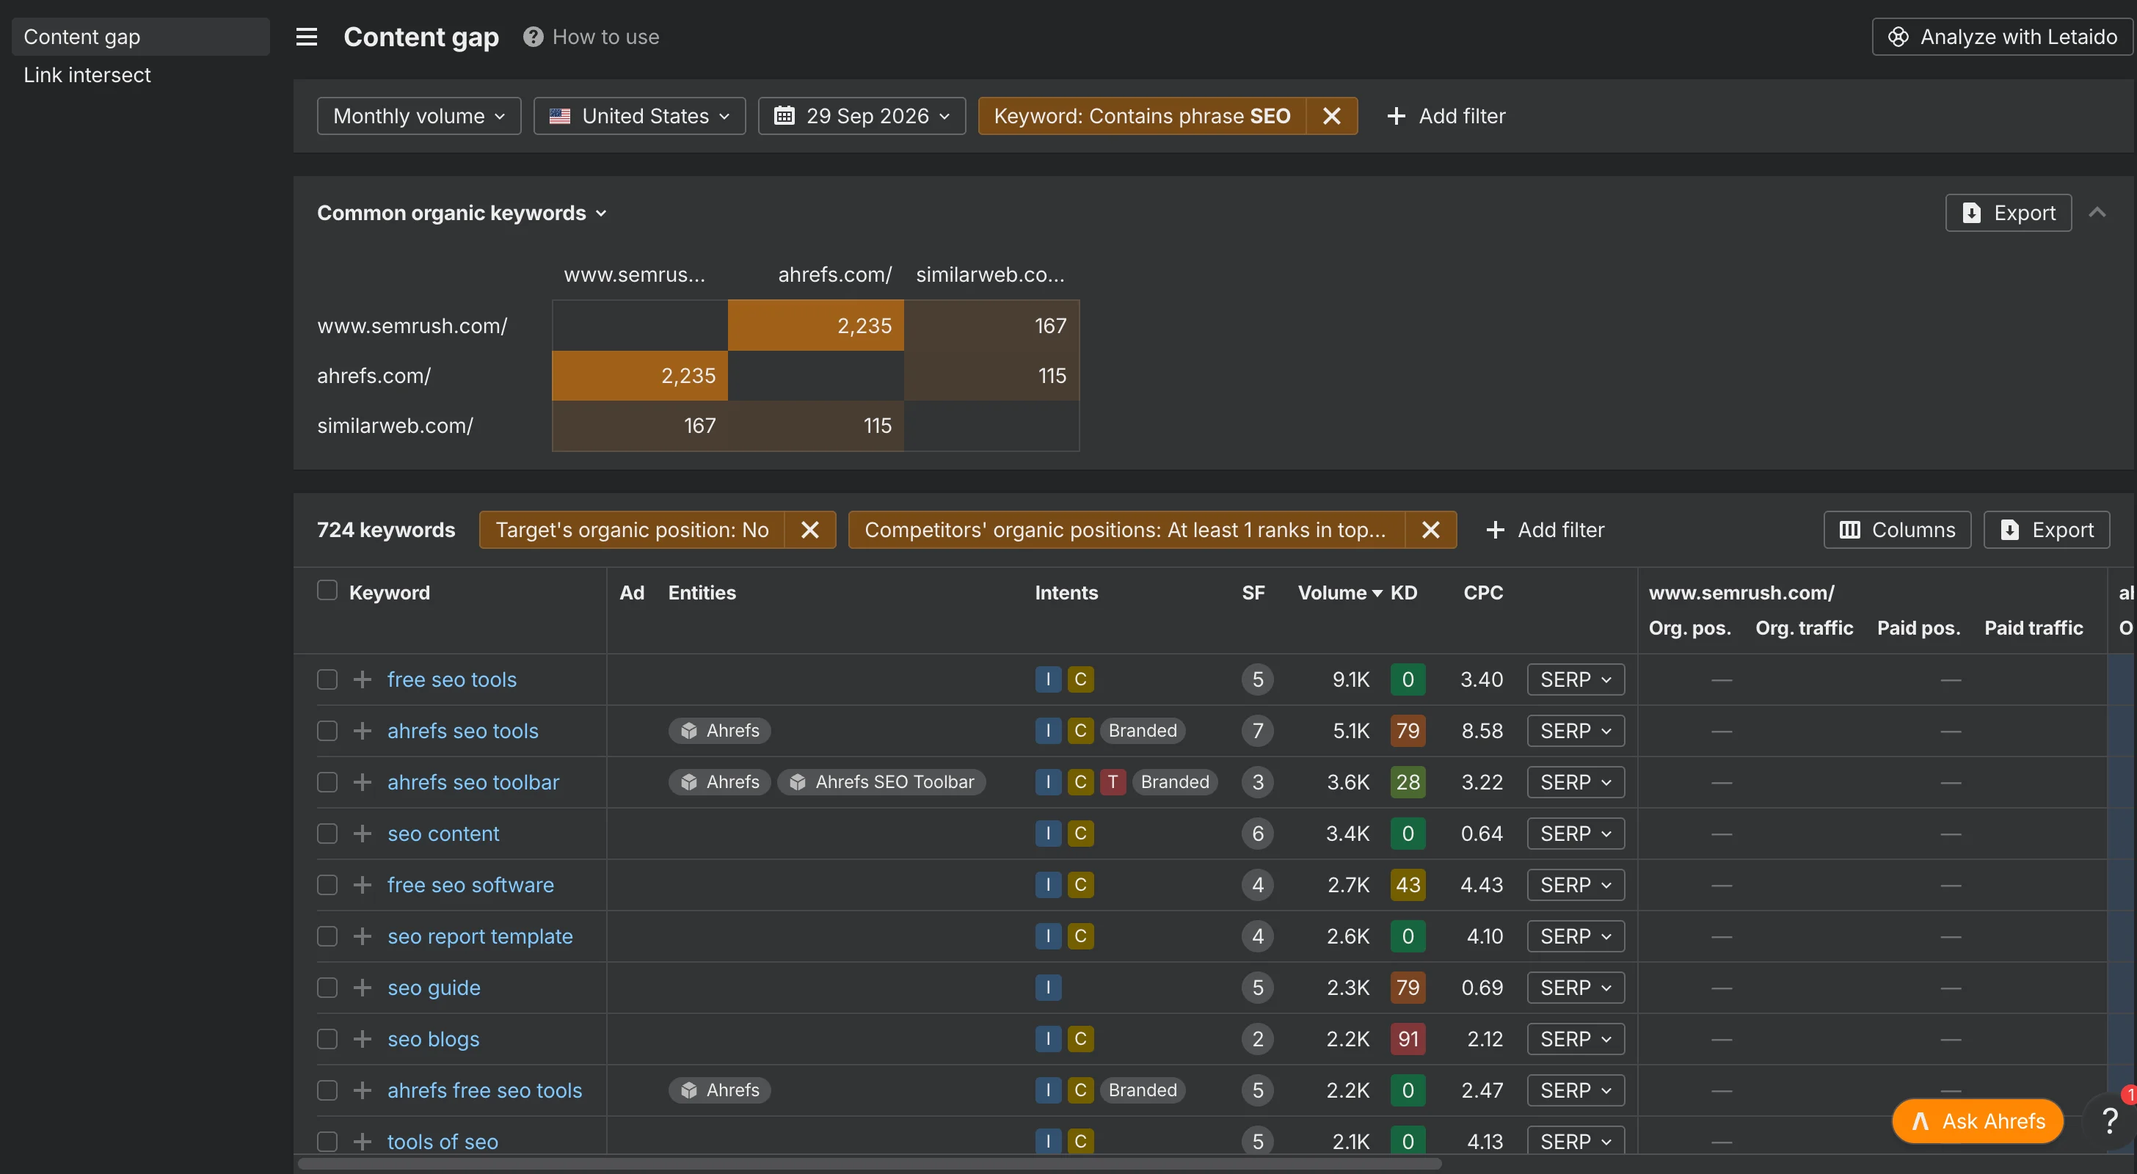Click the 2,235 cell in the semrush row

coord(815,325)
